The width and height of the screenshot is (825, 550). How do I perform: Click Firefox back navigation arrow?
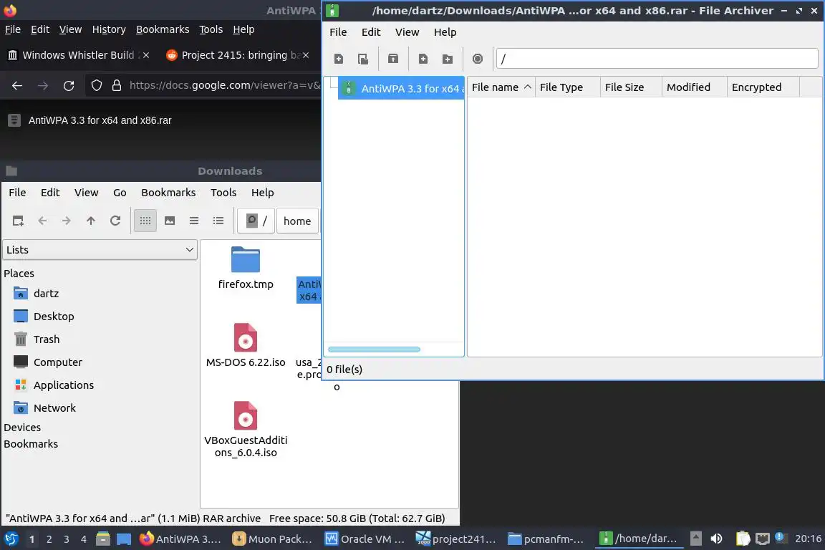pyautogui.click(x=17, y=86)
